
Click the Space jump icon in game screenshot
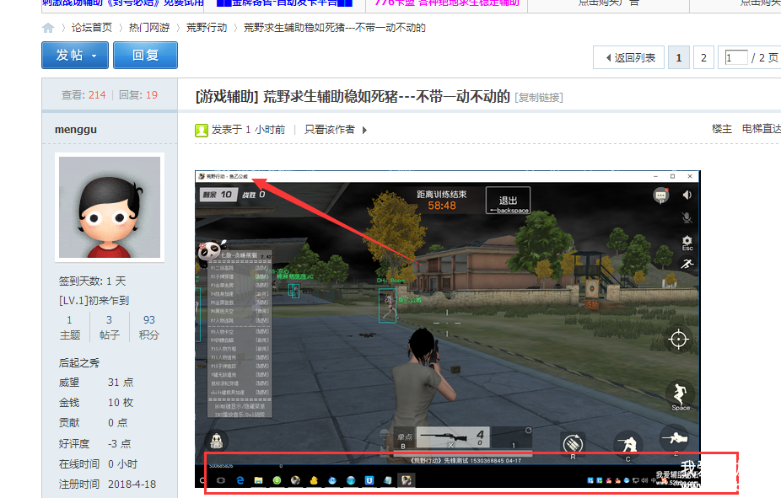pyautogui.click(x=680, y=397)
